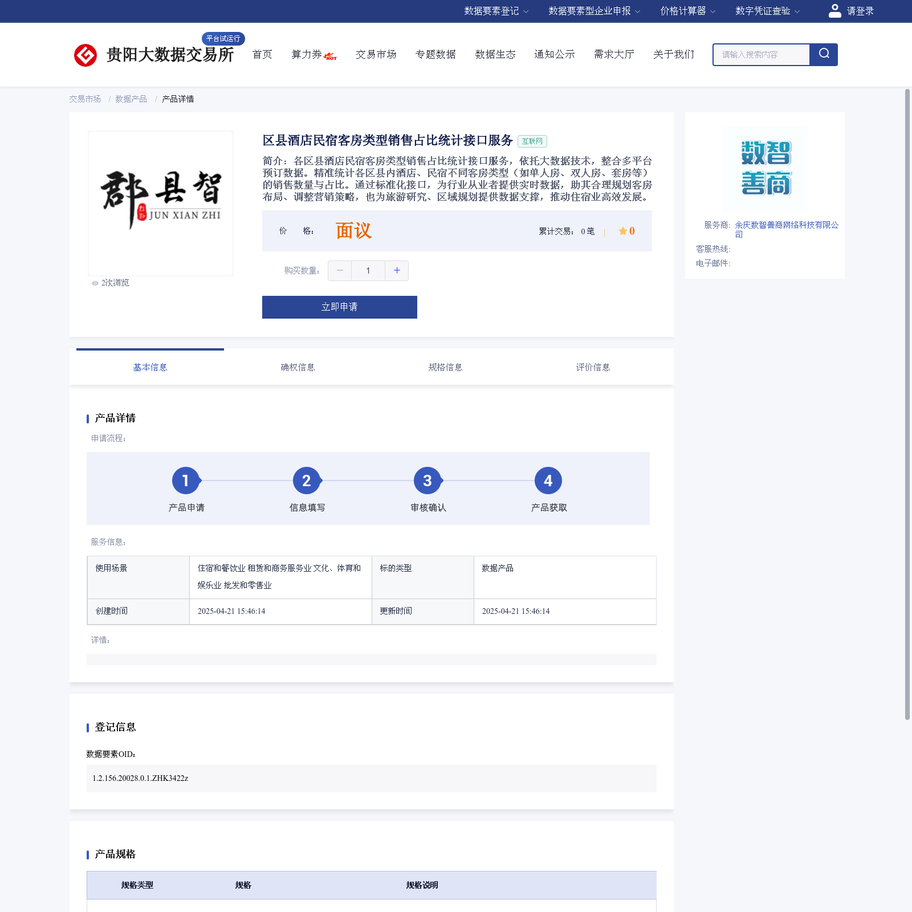Expand the 数字凭证查验 dropdown
The width and height of the screenshot is (912, 912).
[767, 11]
